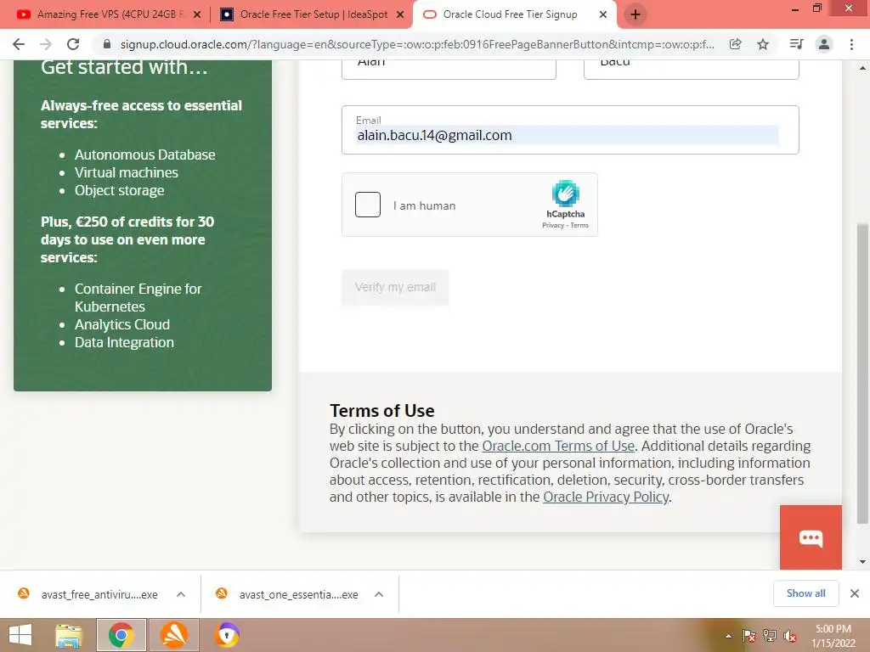Click the Action Center flag tray icon
Image resolution: width=870 pixels, height=652 pixels.
(x=749, y=636)
